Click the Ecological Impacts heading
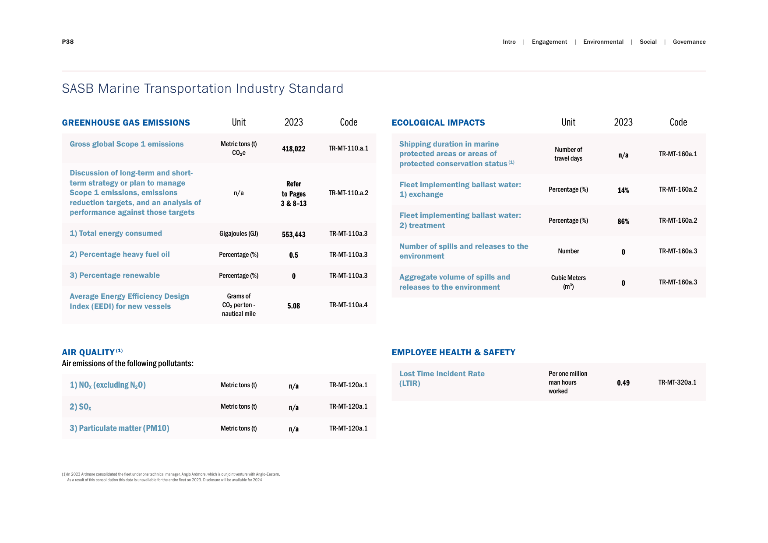 [438, 123]
